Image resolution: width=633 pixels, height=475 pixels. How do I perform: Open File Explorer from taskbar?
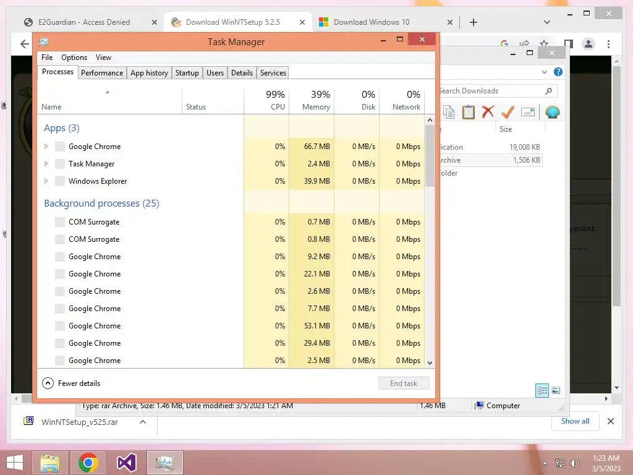(x=49, y=463)
